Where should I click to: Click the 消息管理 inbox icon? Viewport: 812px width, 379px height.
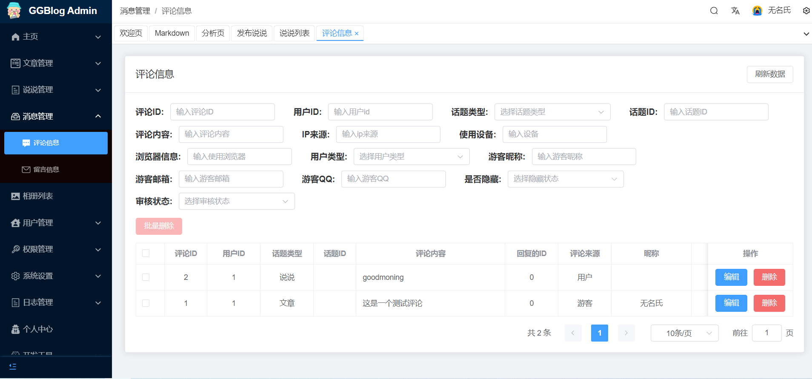pyautogui.click(x=15, y=117)
